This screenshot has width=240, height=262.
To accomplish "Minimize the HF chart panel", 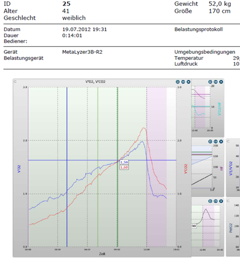I will [x=216, y=141].
